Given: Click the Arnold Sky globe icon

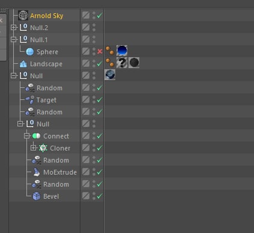Looking at the screenshot, I should (x=23, y=16).
